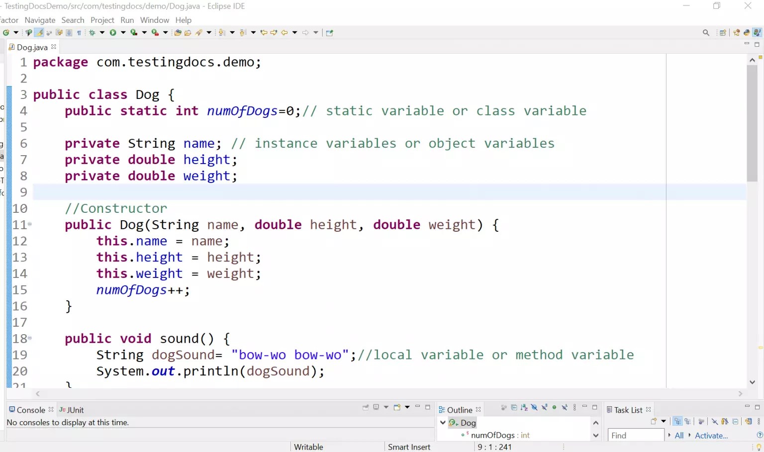Screen dimensions: 764x452
Task: Click the All filter in Task List
Action: [x=678, y=435]
